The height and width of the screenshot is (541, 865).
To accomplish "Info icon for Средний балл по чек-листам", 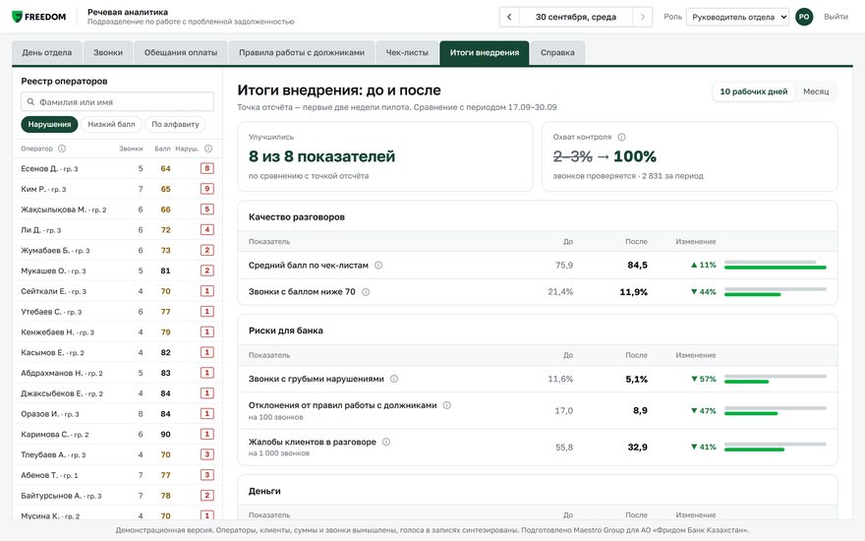I will [x=378, y=265].
